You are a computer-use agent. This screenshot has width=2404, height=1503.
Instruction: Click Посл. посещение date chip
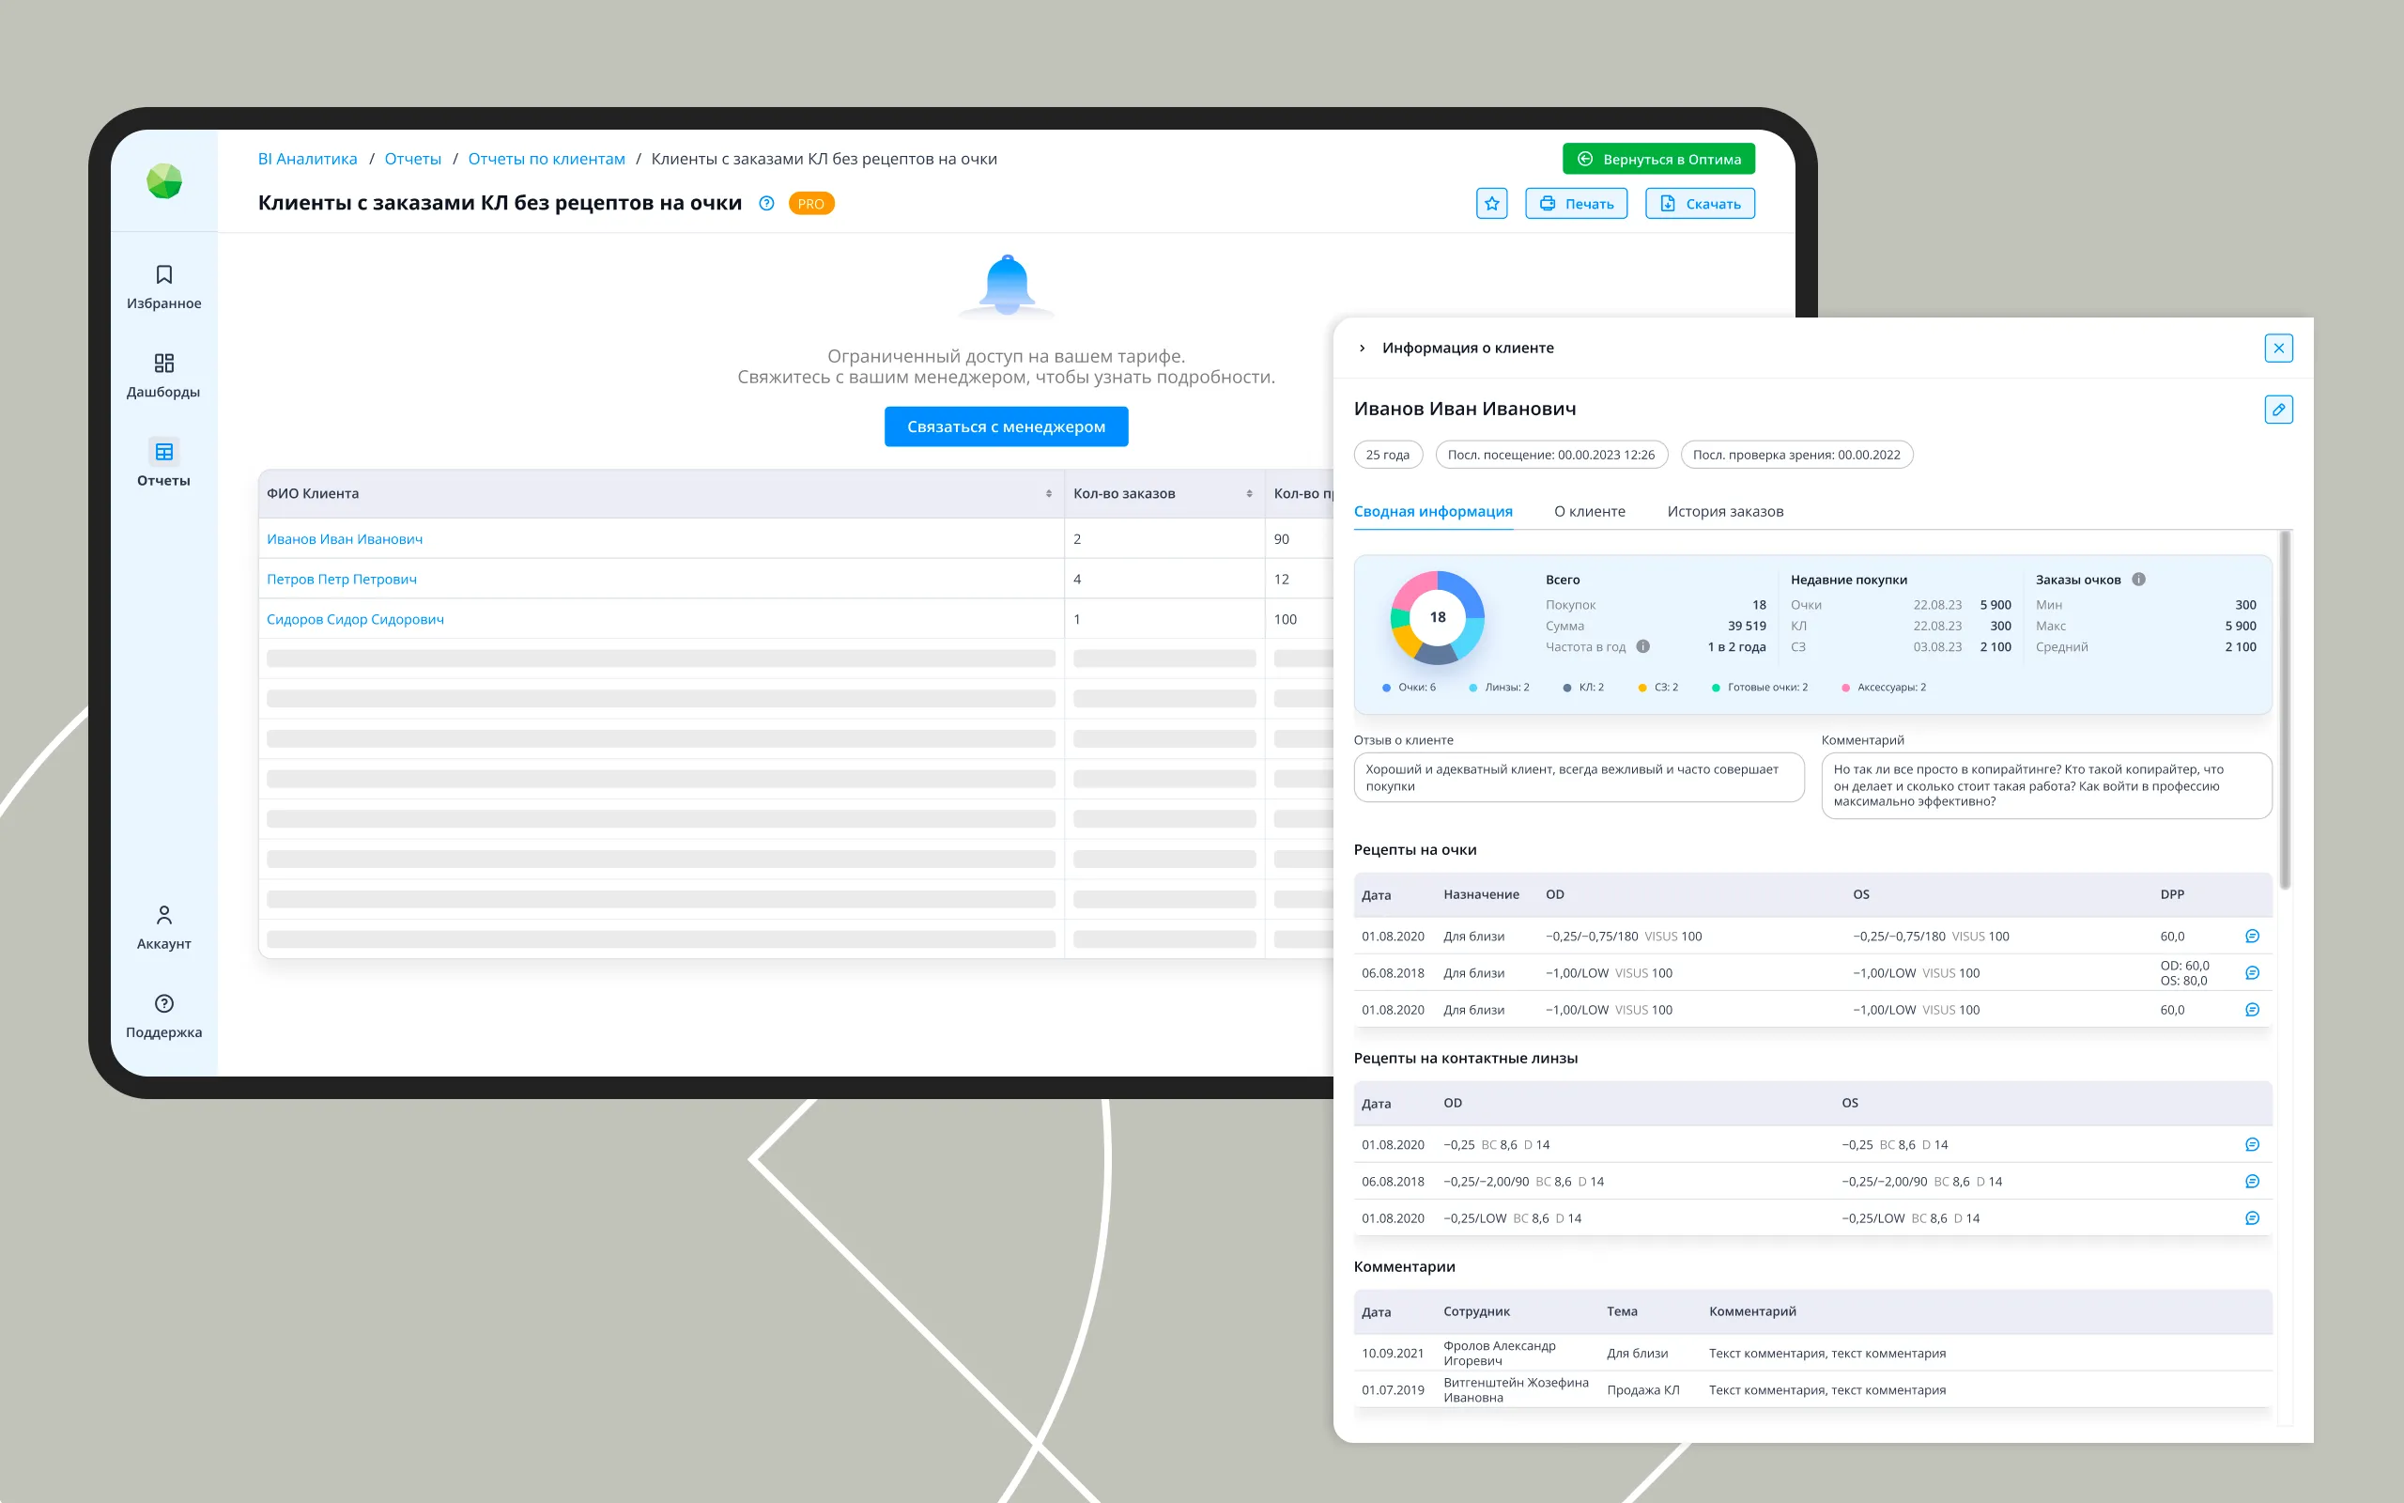[x=1550, y=455]
